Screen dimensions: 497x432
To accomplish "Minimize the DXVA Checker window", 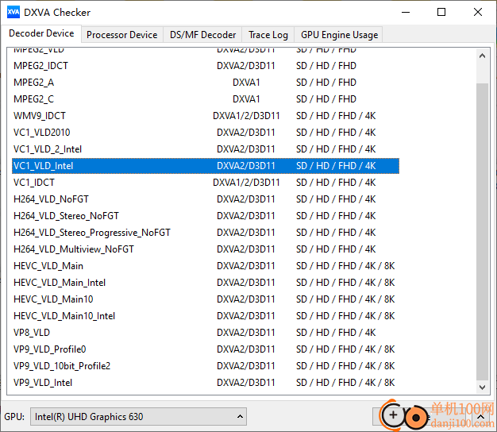I will coord(406,13).
